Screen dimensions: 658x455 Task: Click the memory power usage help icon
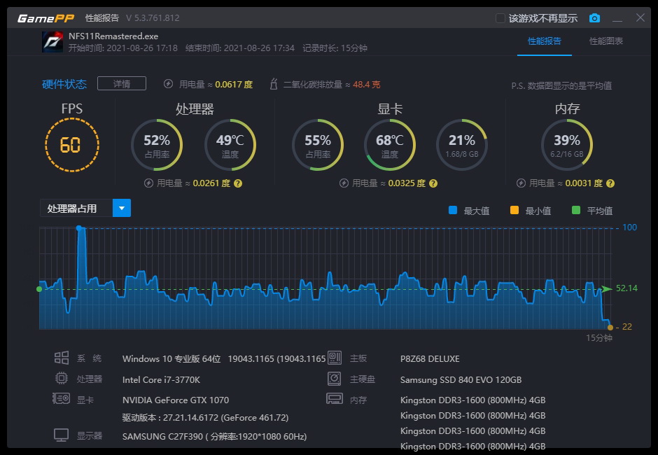click(x=610, y=183)
